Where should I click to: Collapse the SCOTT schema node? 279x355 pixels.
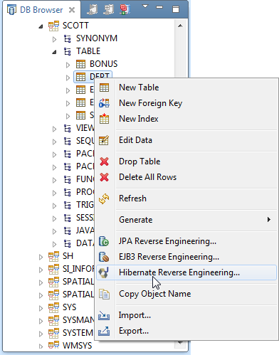point(41,26)
